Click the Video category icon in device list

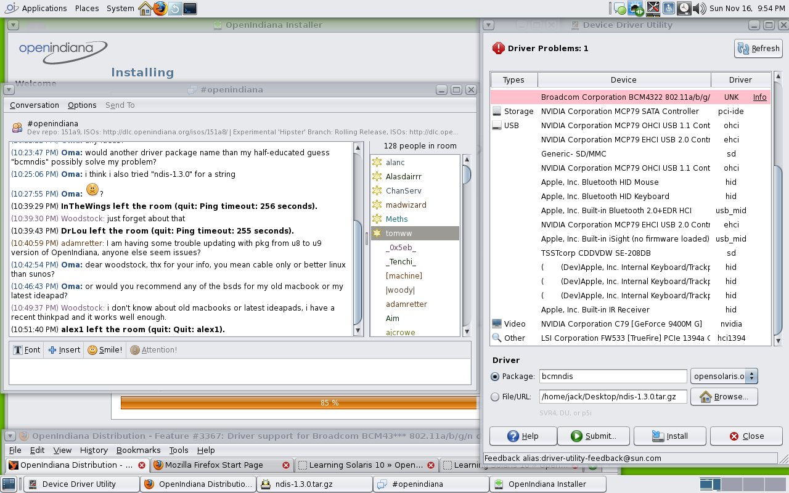click(497, 324)
